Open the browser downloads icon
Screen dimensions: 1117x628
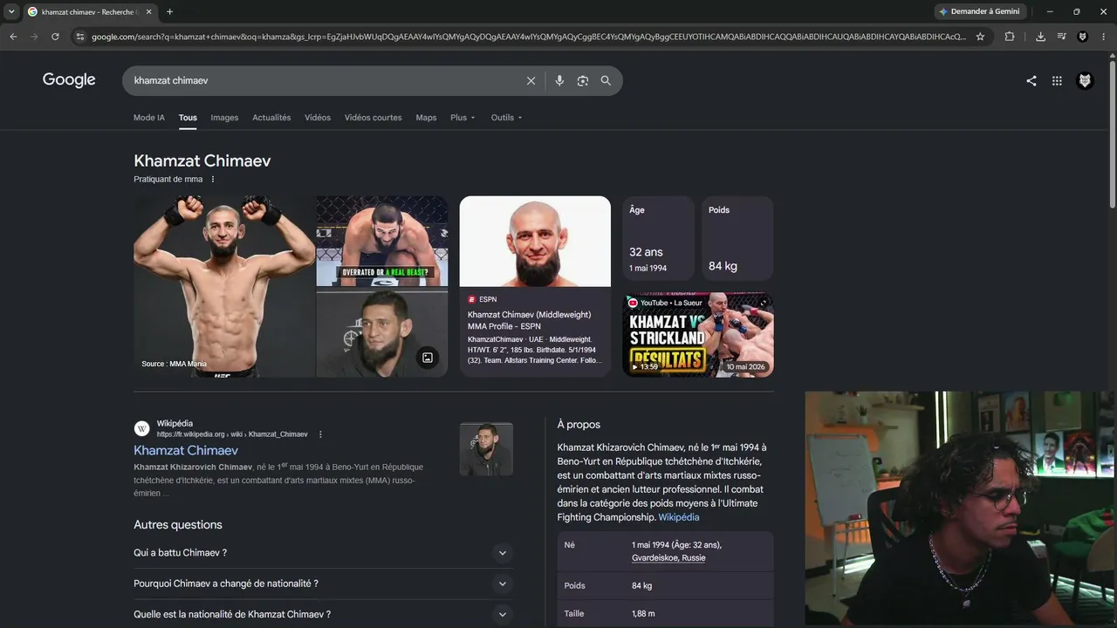pyautogui.click(x=1040, y=37)
